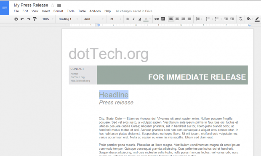261x156 pixels.
Task: Insert a comment
Action: click(x=163, y=19)
